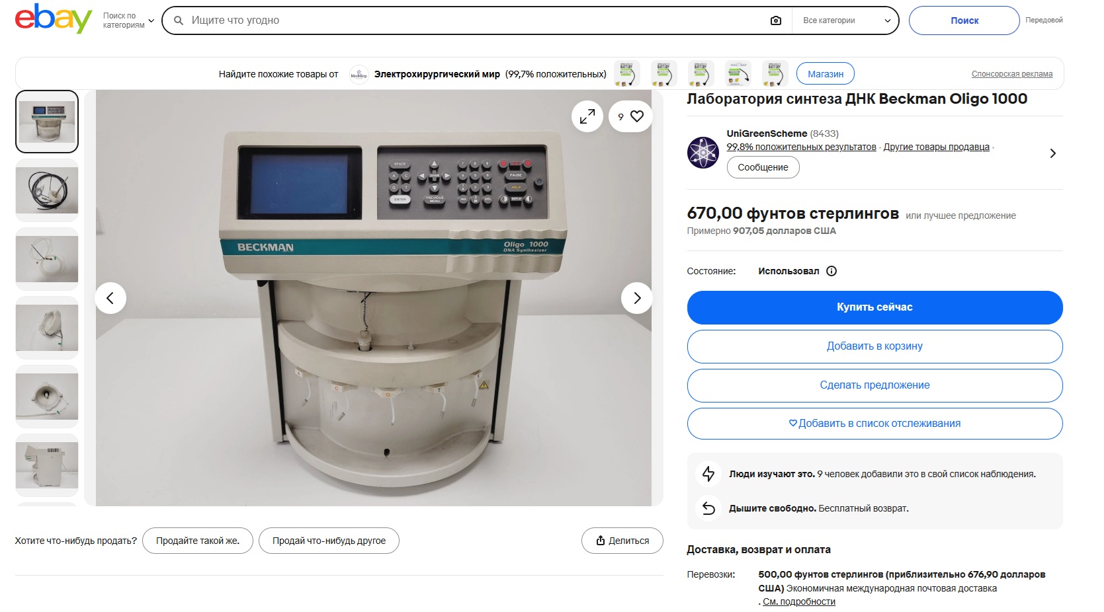Click the blue Search button
The height and width of the screenshot is (612, 1104).
[964, 20]
